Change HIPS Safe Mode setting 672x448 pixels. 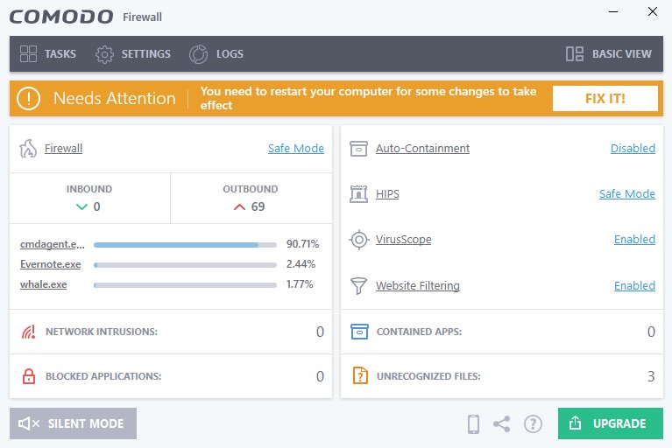(x=627, y=194)
